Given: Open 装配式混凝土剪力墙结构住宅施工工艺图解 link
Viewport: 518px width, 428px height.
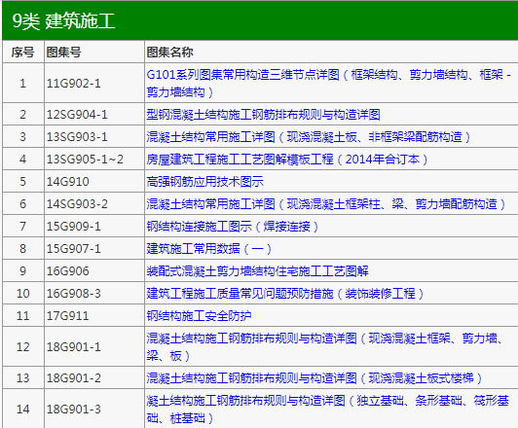Looking at the screenshot, I should pyautogui.click(x=257, y=271).
